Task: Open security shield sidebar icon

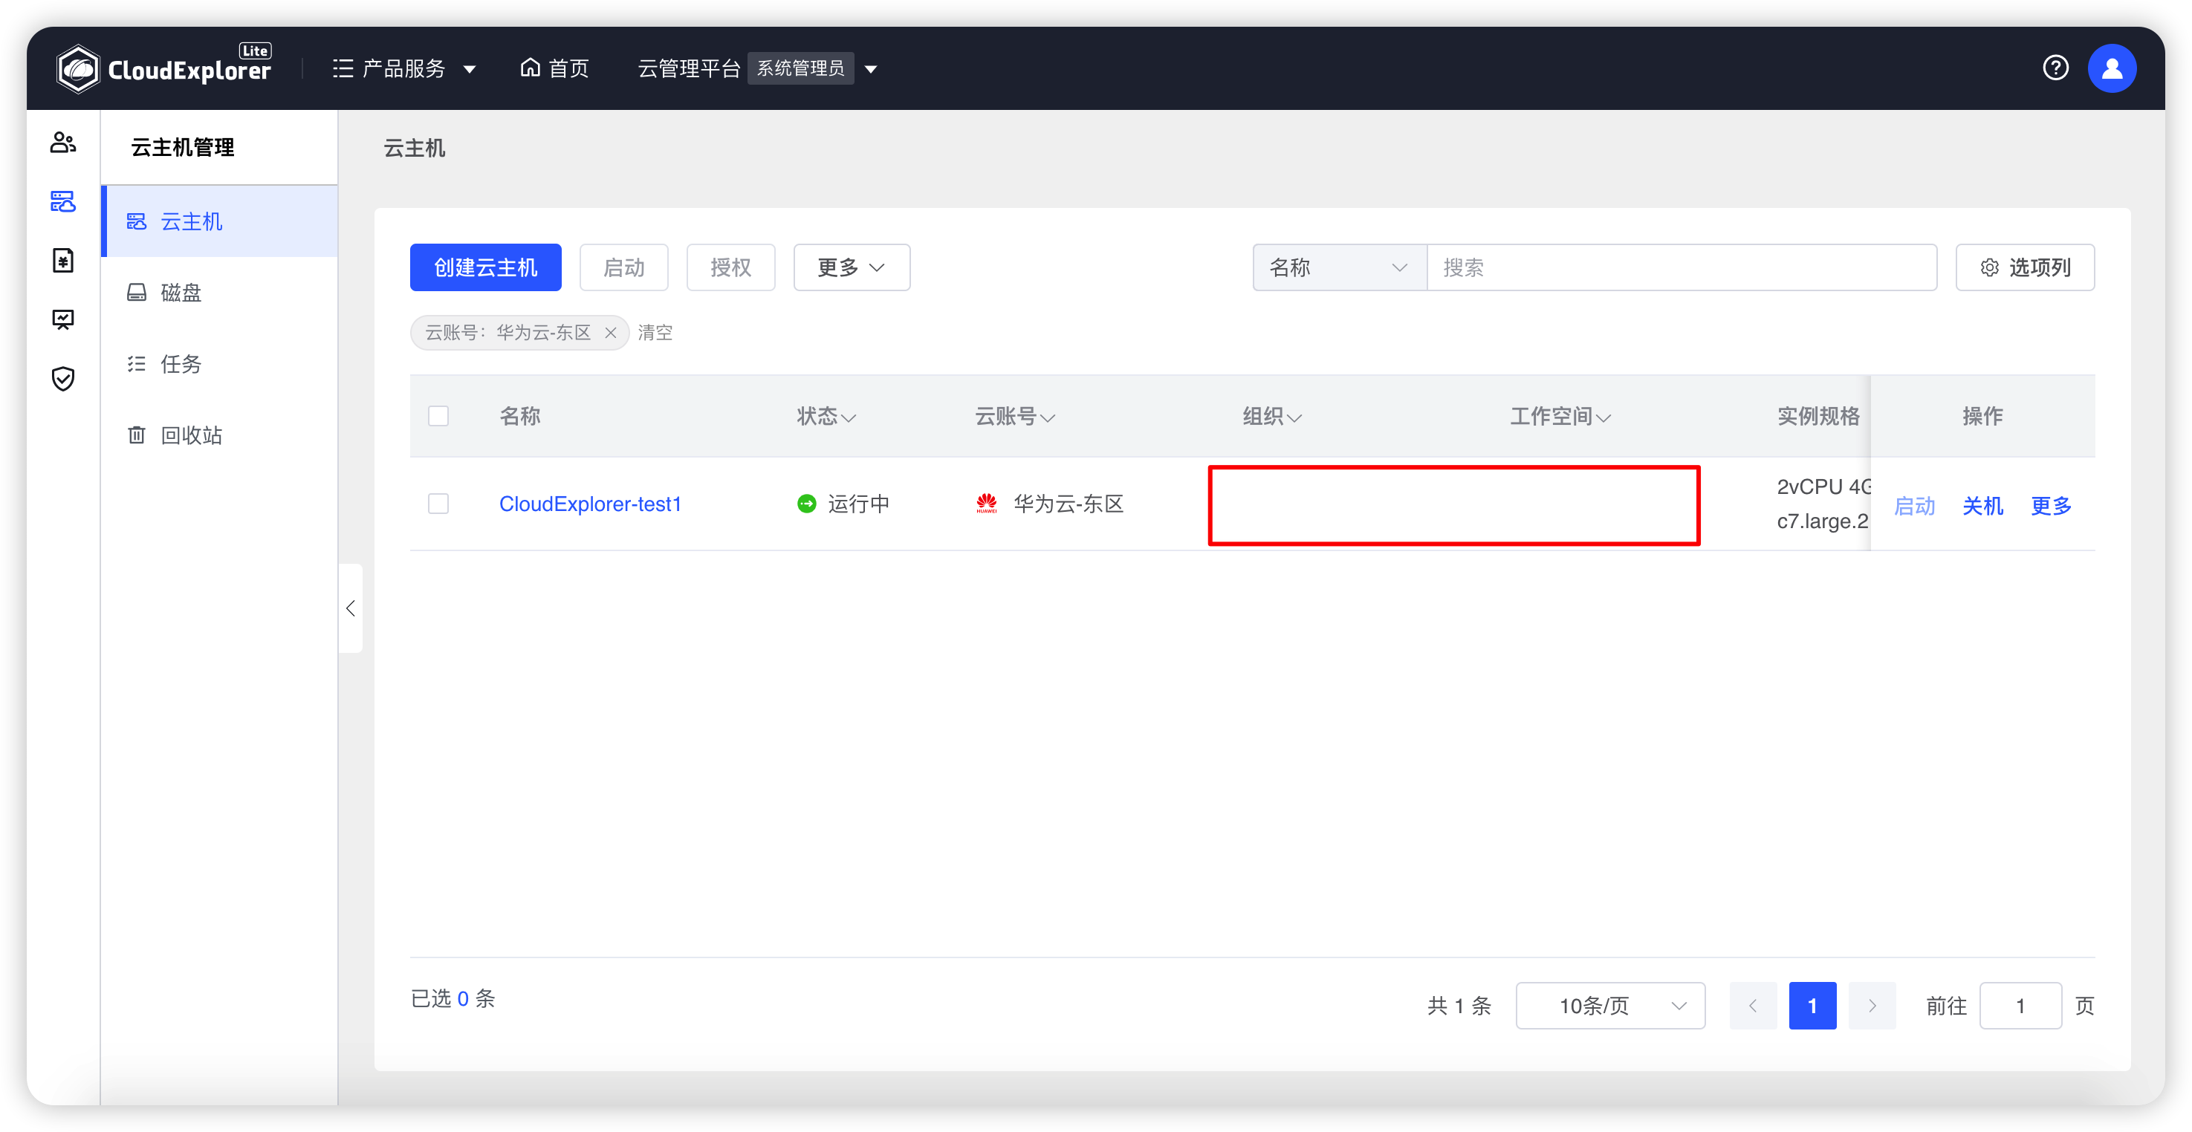Action: pos(63,379)
